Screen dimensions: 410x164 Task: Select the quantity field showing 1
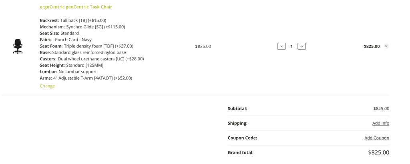tap(291, 46)
